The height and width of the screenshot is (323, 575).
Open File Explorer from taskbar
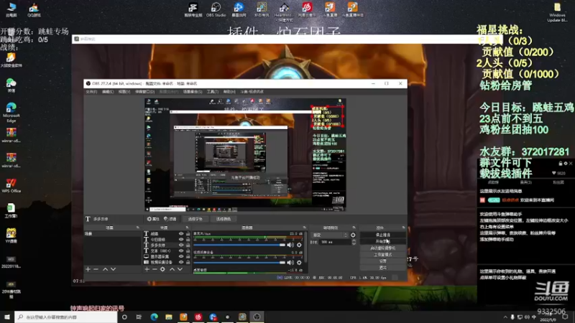point(169,317)
